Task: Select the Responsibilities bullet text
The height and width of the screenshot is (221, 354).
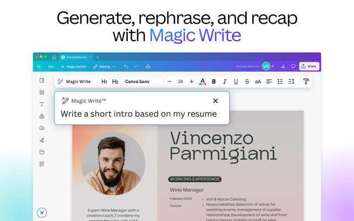Action: (x=246, y=212)
